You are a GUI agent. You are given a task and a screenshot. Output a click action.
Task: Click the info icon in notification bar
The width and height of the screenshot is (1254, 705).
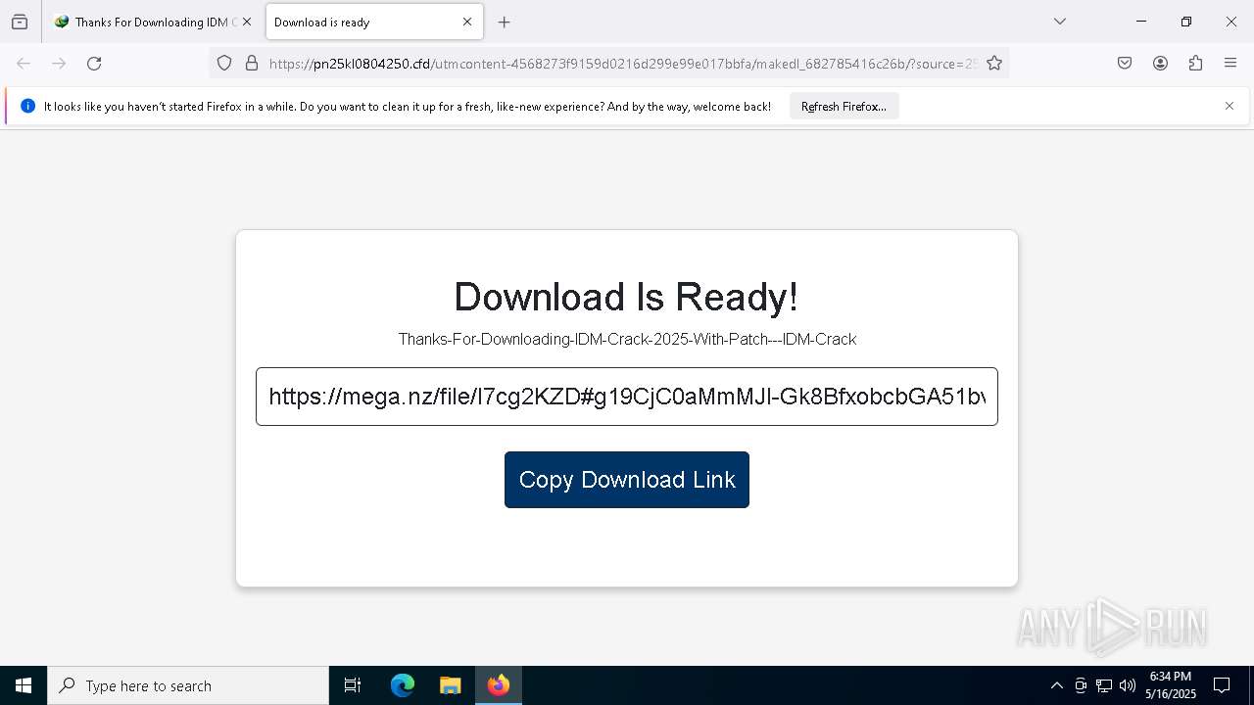(x=27, y=106)
